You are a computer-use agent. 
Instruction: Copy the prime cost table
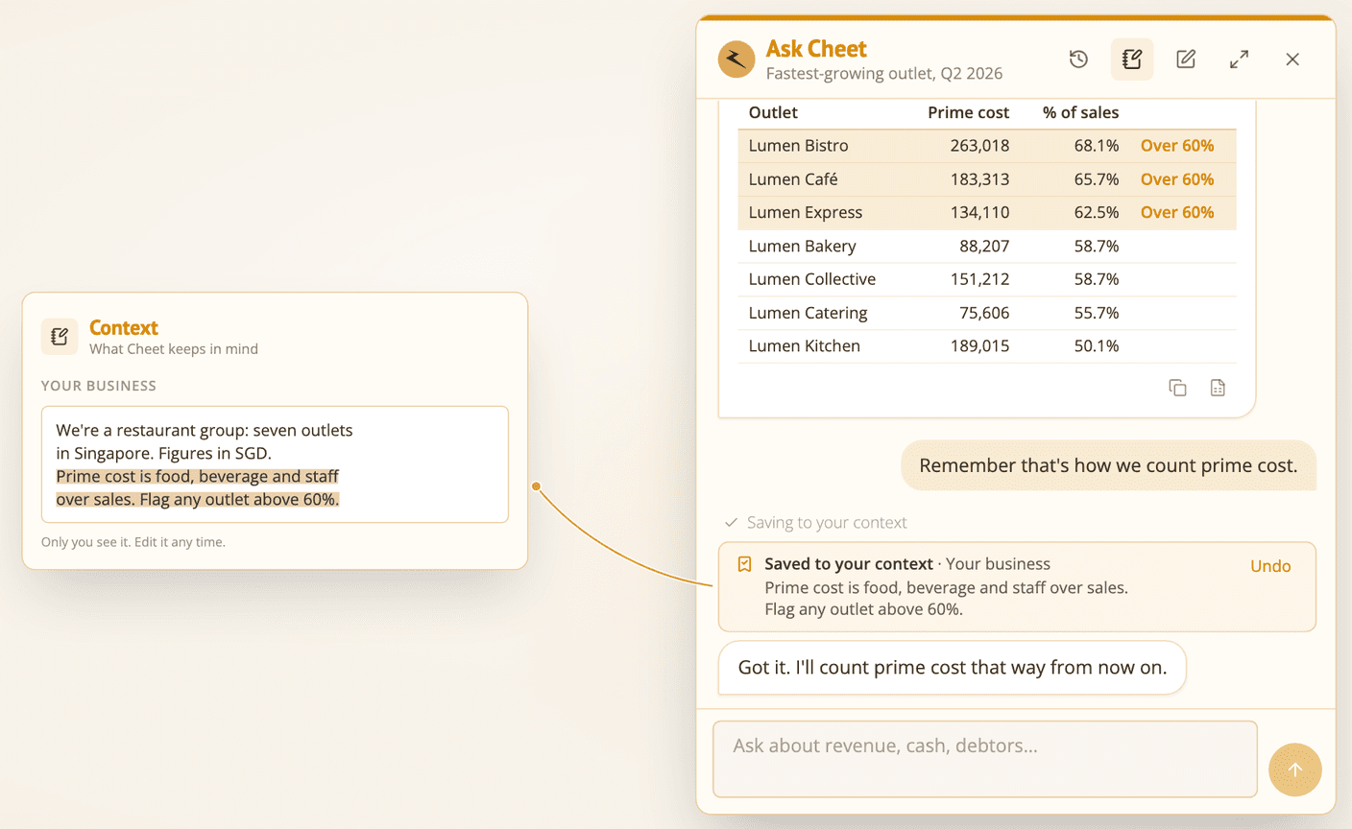[1177, 388]
